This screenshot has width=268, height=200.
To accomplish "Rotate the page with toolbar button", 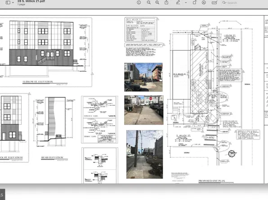I will (x=195, y=3).
